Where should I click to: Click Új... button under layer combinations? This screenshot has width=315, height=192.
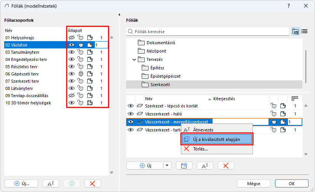(22, 183)
